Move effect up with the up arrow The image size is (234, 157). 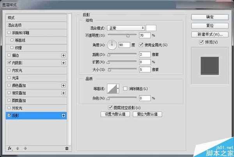[18, 148]
